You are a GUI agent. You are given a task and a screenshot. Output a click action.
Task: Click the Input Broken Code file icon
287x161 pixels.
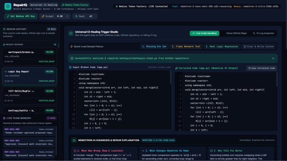pyautogui.click(x=70, y=67)
